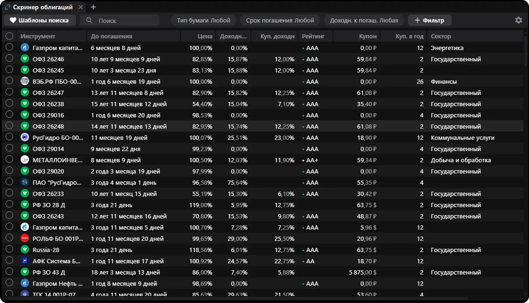Select the Russia-28 row checkbox
529x303 pixels.
coord(9,249)
